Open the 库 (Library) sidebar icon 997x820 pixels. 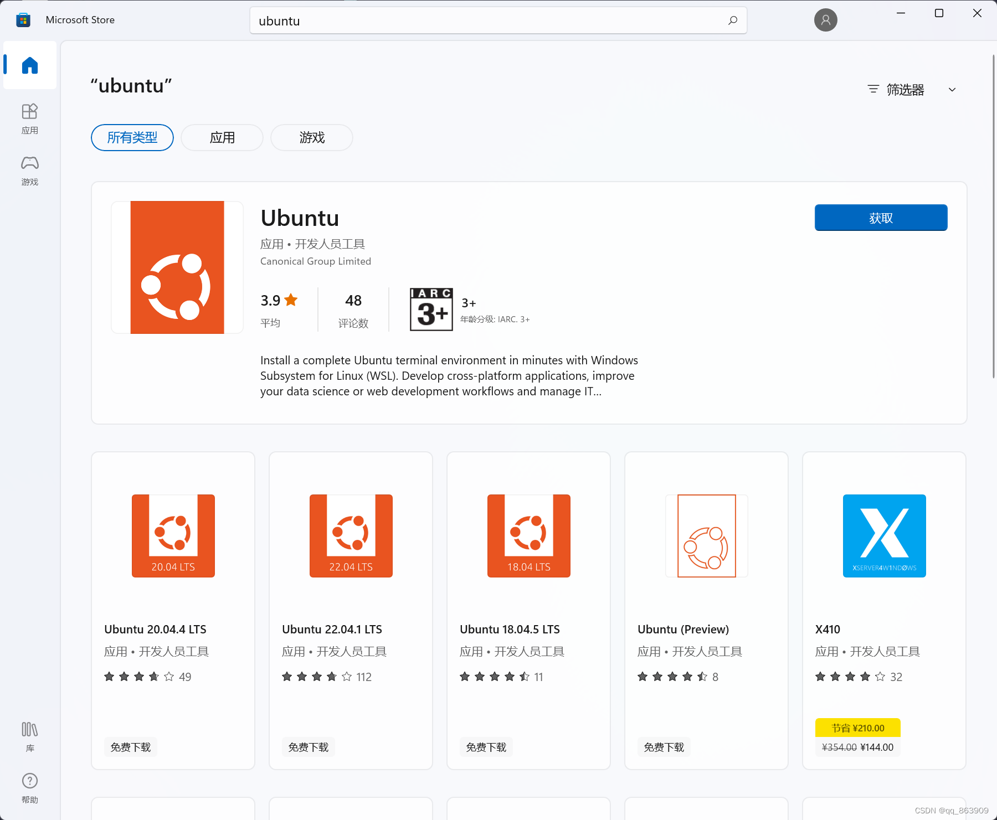30,736
